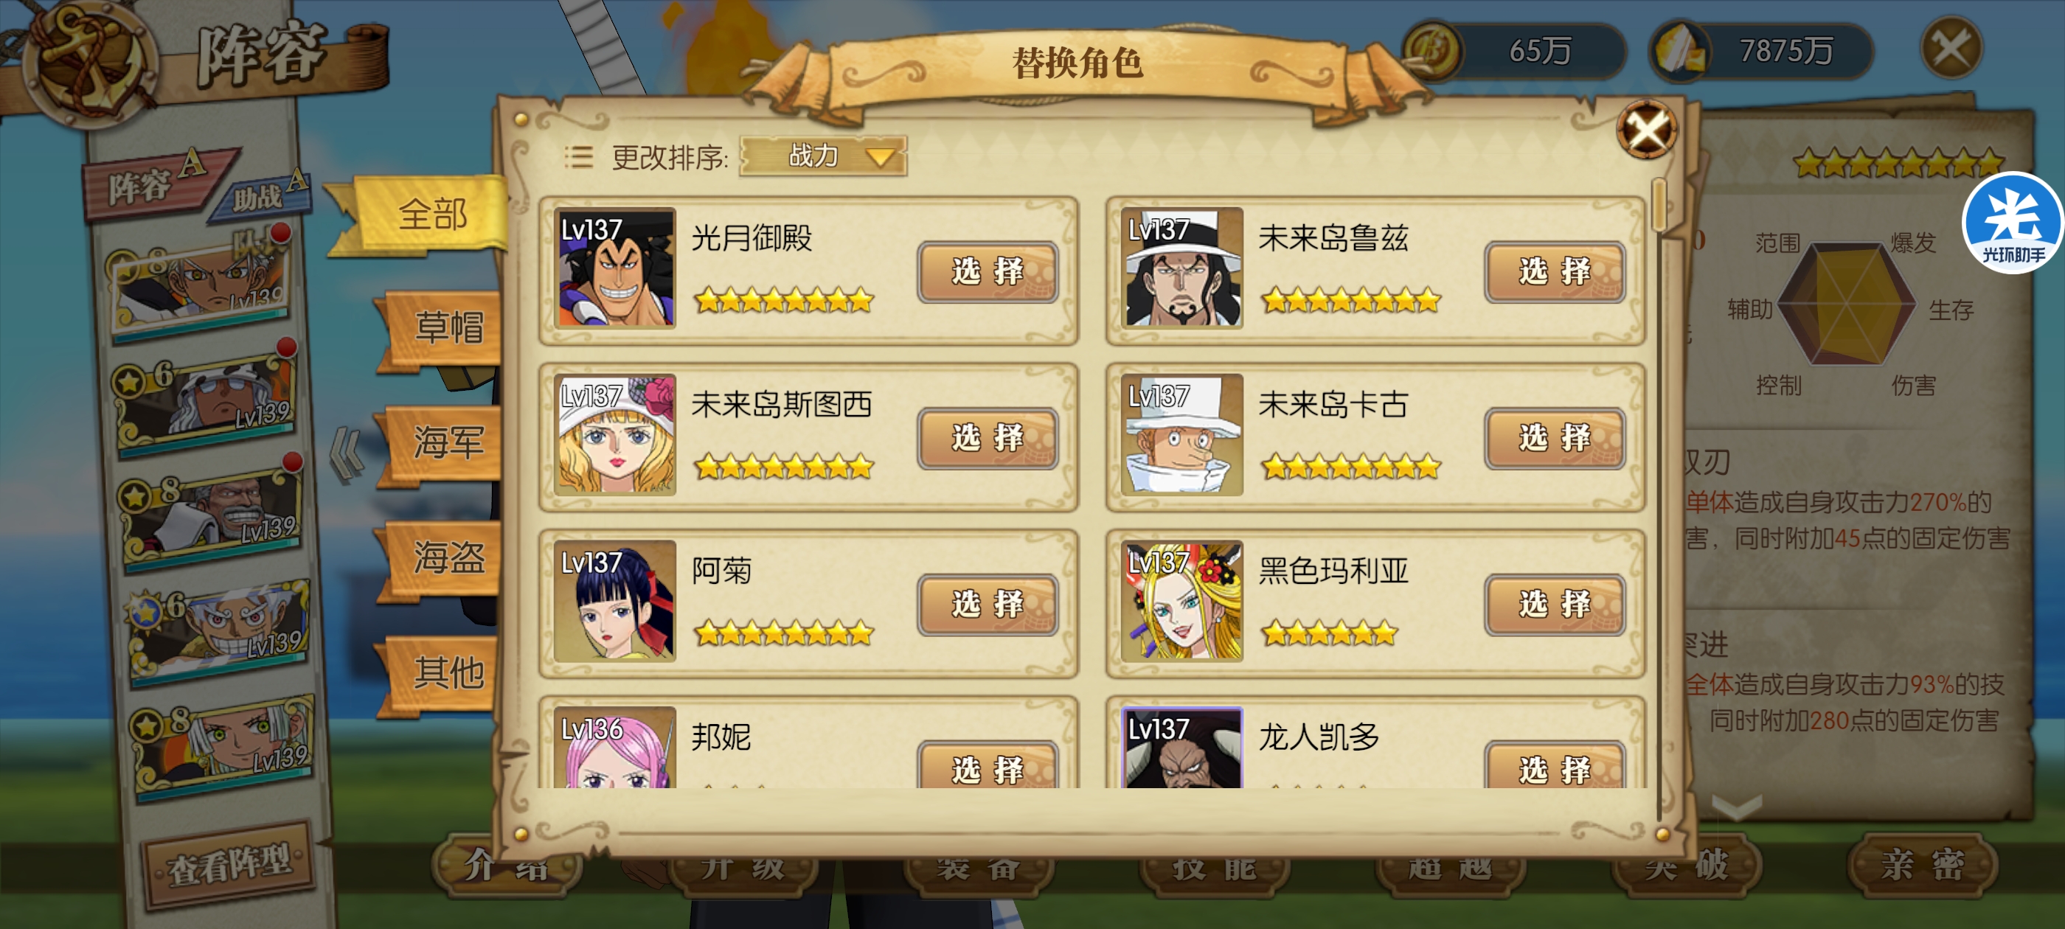
Task: Open the 战力 sort dropdown
Action: [x=822, y=156]
